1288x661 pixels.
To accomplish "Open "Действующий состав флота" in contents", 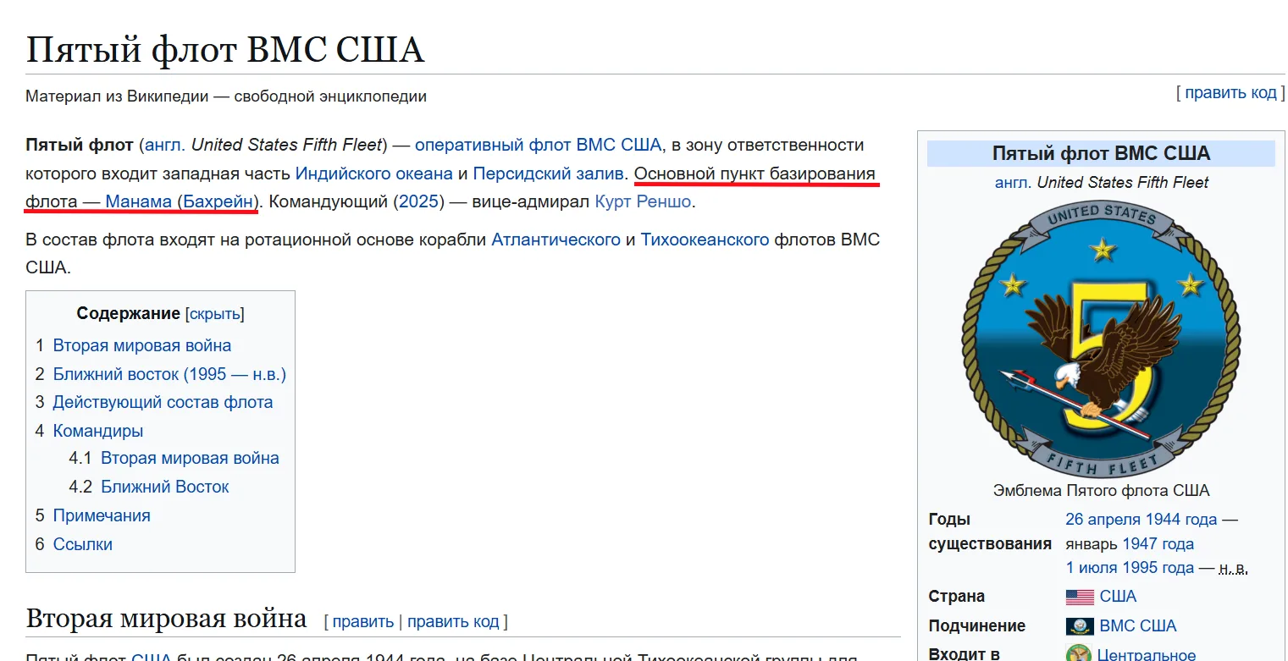I will coord(163,402).
